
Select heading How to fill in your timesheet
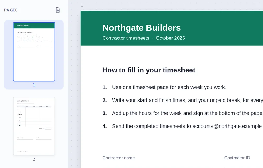(x=149, y=70)
